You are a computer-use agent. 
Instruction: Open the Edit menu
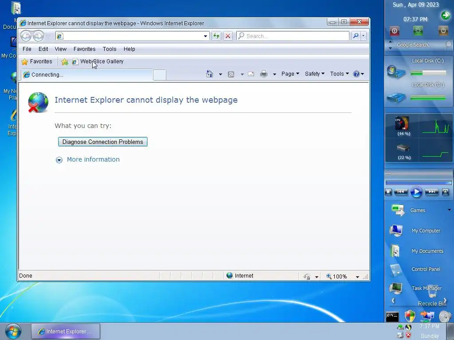[43, 49]
